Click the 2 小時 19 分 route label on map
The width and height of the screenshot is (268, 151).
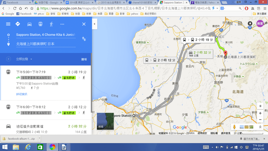198,40
